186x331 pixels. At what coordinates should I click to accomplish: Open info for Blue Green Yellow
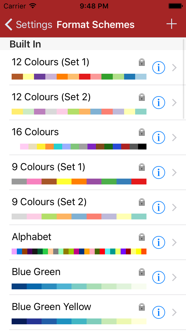[x=159, y=312]
